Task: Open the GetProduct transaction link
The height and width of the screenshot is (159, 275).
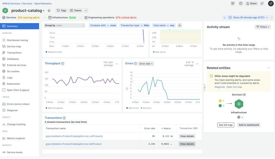Action: 73,144
